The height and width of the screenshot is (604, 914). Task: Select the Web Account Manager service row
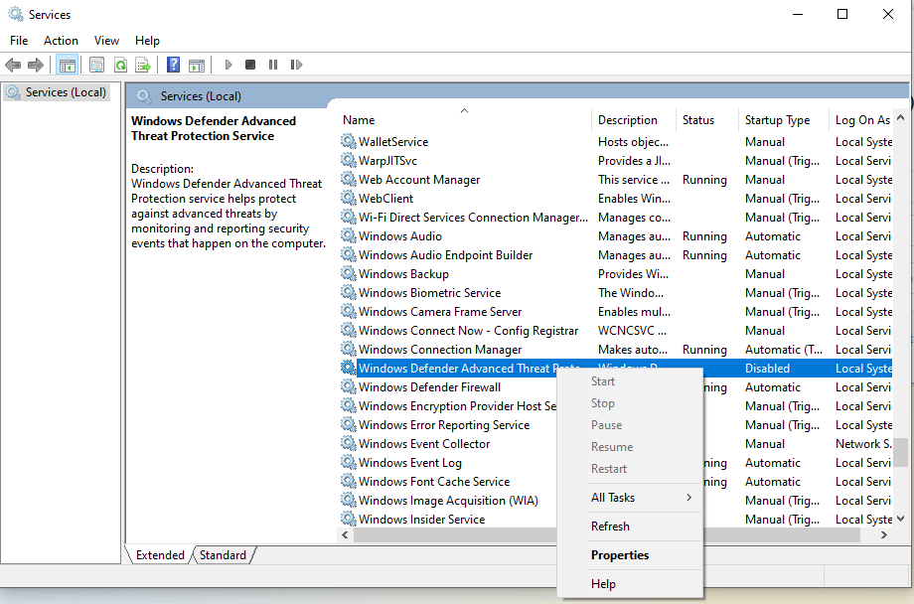(615, 180)
